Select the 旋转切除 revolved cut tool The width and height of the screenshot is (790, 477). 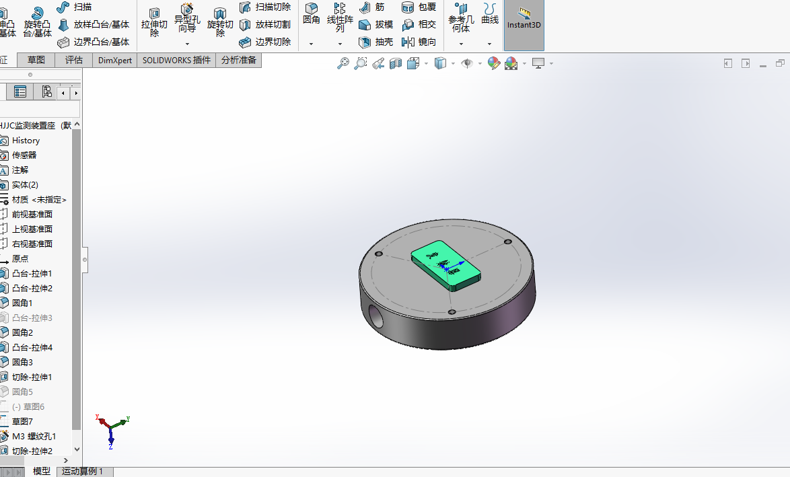click(219, 22)
